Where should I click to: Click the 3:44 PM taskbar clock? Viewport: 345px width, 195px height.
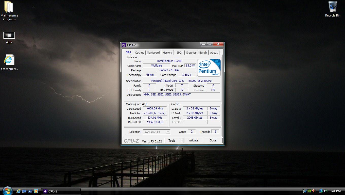[335, 191]
